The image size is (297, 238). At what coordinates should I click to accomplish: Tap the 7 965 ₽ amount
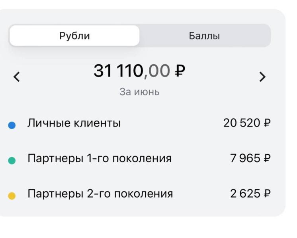[x=250, y=158]
